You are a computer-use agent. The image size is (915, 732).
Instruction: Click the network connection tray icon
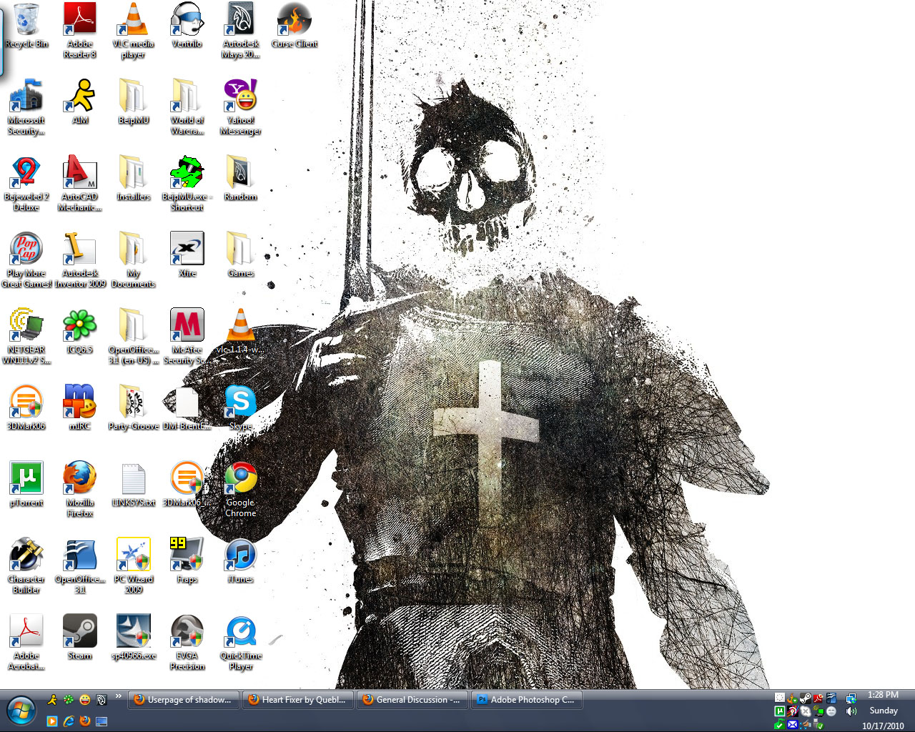pos(851,698)
